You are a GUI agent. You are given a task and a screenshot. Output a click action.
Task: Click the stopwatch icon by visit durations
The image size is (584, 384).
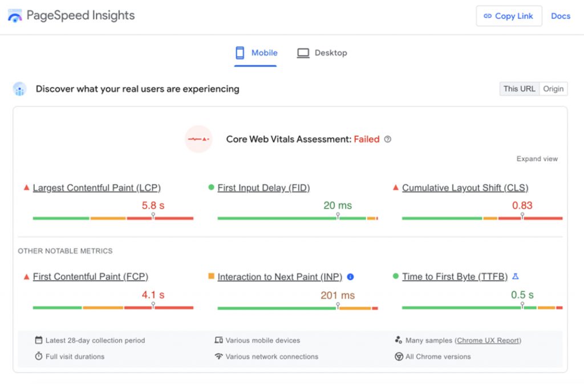point(39,357)
